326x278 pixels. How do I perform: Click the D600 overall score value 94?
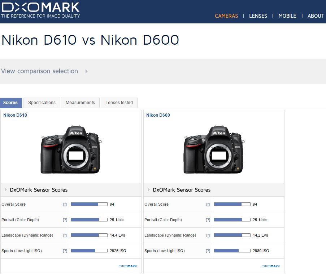pos(255,204)
